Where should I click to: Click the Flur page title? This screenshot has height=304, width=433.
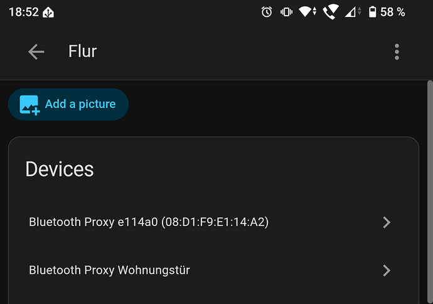coord(83,52)
